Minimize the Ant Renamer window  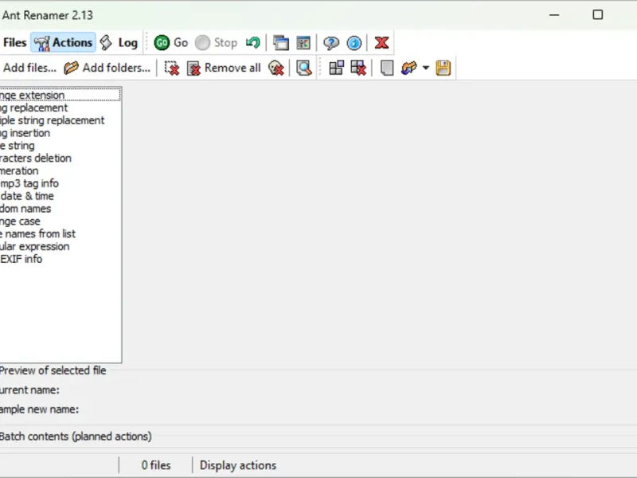coord(554,15)
